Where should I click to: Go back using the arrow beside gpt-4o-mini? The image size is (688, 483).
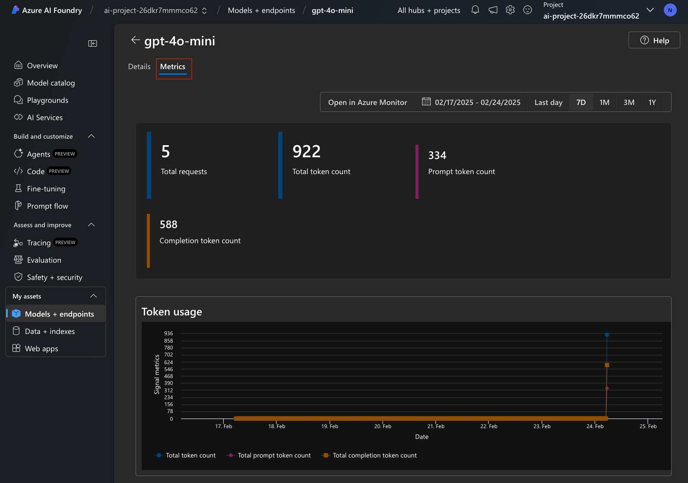tap(135, 40)
